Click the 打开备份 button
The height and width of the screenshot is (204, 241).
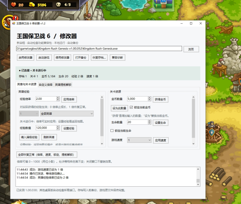click(81, 58)
